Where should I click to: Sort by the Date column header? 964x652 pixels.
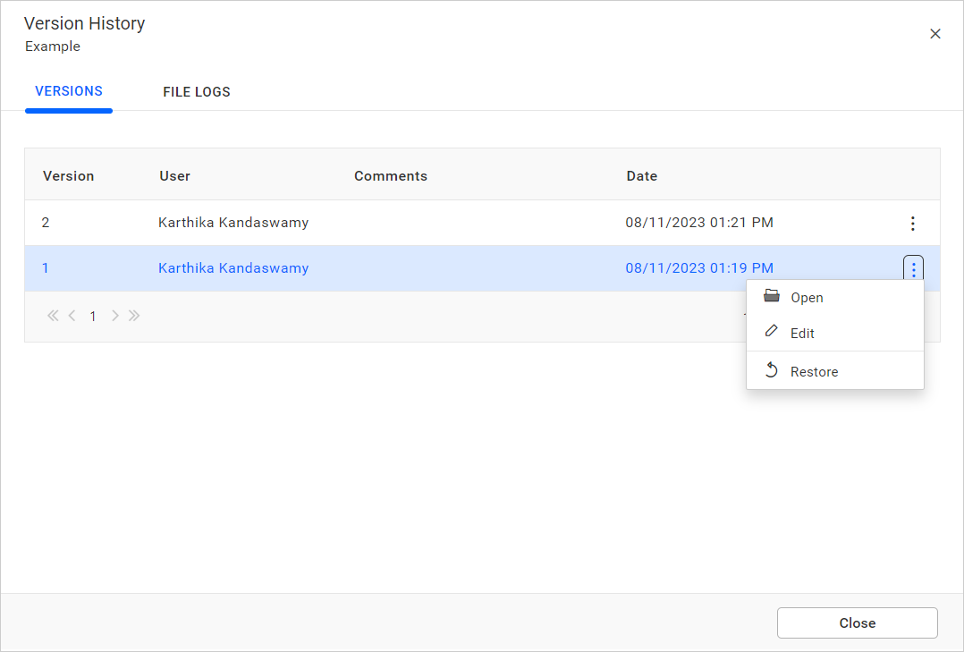pyautogui.click(x=641, y=176)
